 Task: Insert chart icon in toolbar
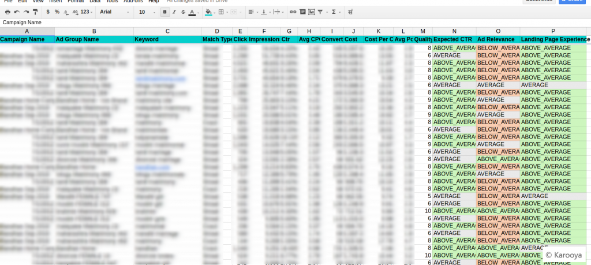pos(311,12)
